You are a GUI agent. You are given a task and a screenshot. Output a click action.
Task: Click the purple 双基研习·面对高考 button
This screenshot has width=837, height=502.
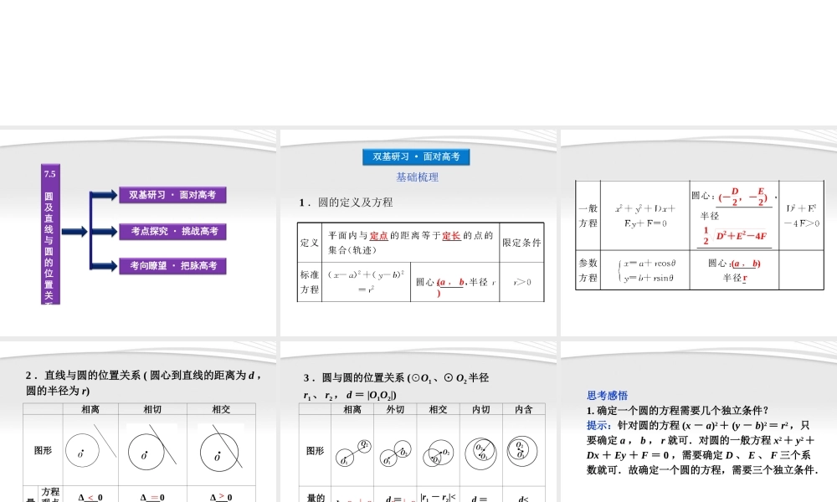(172, 195)
